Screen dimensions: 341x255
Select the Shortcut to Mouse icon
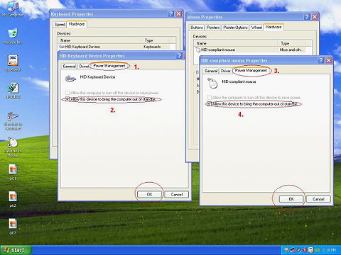pyautogui.click(x=13, y=147)
